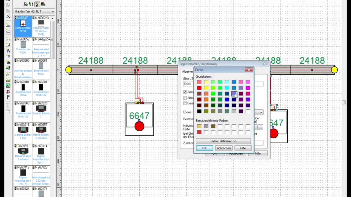
Task: Tick the Gerä checkbox in properties dialog
Action: [x=185, y=103]
